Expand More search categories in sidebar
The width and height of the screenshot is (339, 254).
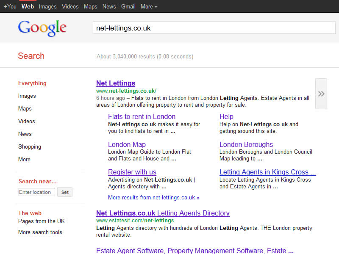pos(24,160)
